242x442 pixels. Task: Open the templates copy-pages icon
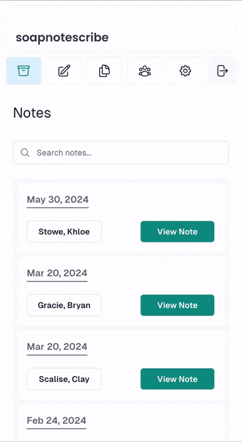105,71
